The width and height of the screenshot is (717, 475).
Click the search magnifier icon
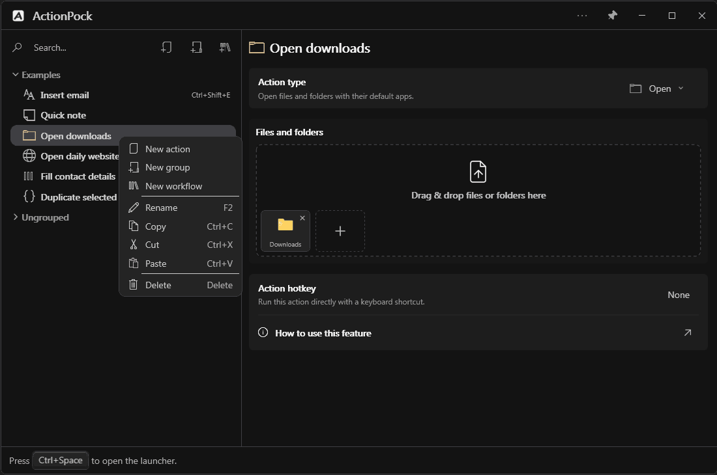tap(18, 47)
